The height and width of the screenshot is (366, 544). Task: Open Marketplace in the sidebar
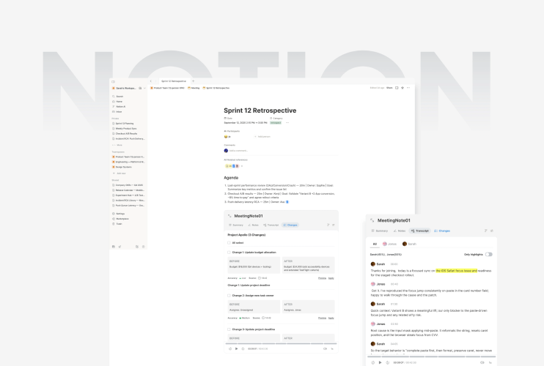[120, 219]
